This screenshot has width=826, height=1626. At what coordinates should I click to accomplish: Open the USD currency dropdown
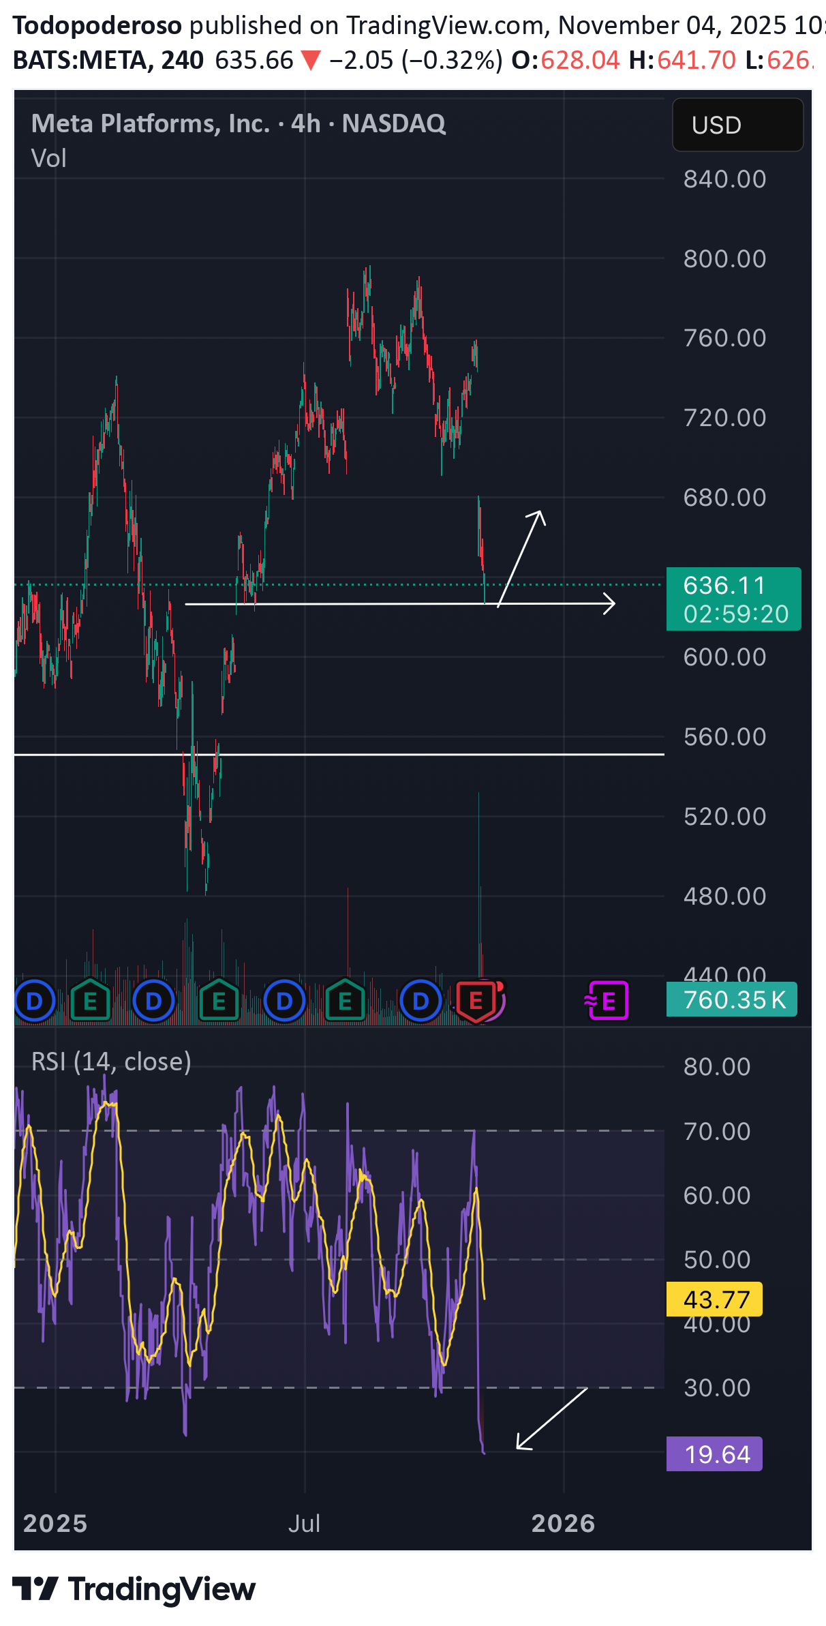coord(737,125)
